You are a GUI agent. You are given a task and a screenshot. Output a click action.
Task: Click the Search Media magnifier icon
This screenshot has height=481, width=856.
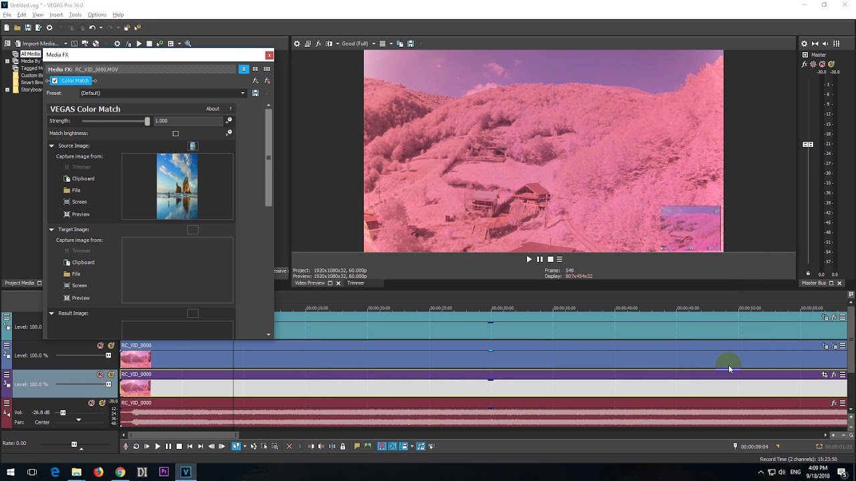(188, 44)
